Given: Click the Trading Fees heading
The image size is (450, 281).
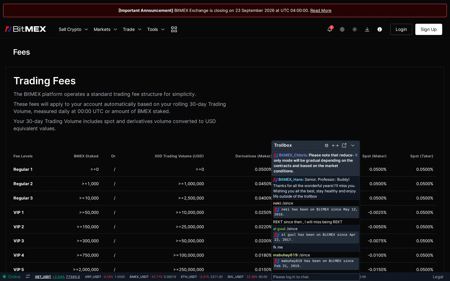Looking at the screenshot, I should coord(45,81).
